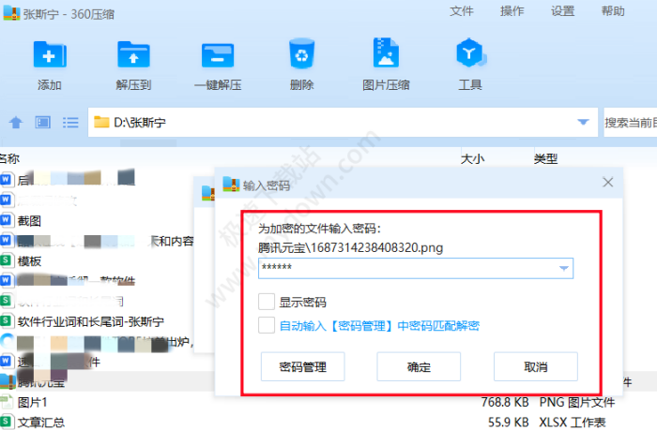
Task: Click the 图片1 image file icon
Action: [x=6, y=402]
